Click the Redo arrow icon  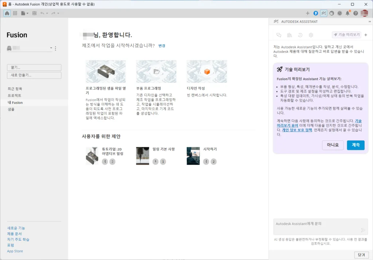(53, 13)
